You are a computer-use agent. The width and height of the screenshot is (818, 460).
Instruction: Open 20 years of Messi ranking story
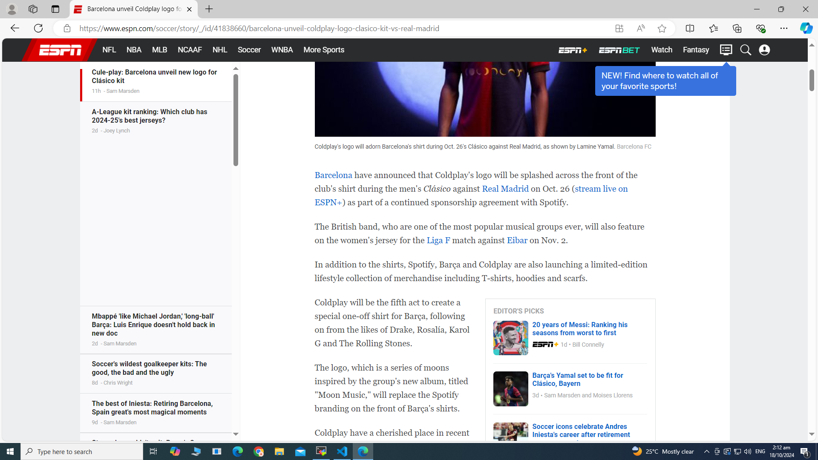(580, 329)
